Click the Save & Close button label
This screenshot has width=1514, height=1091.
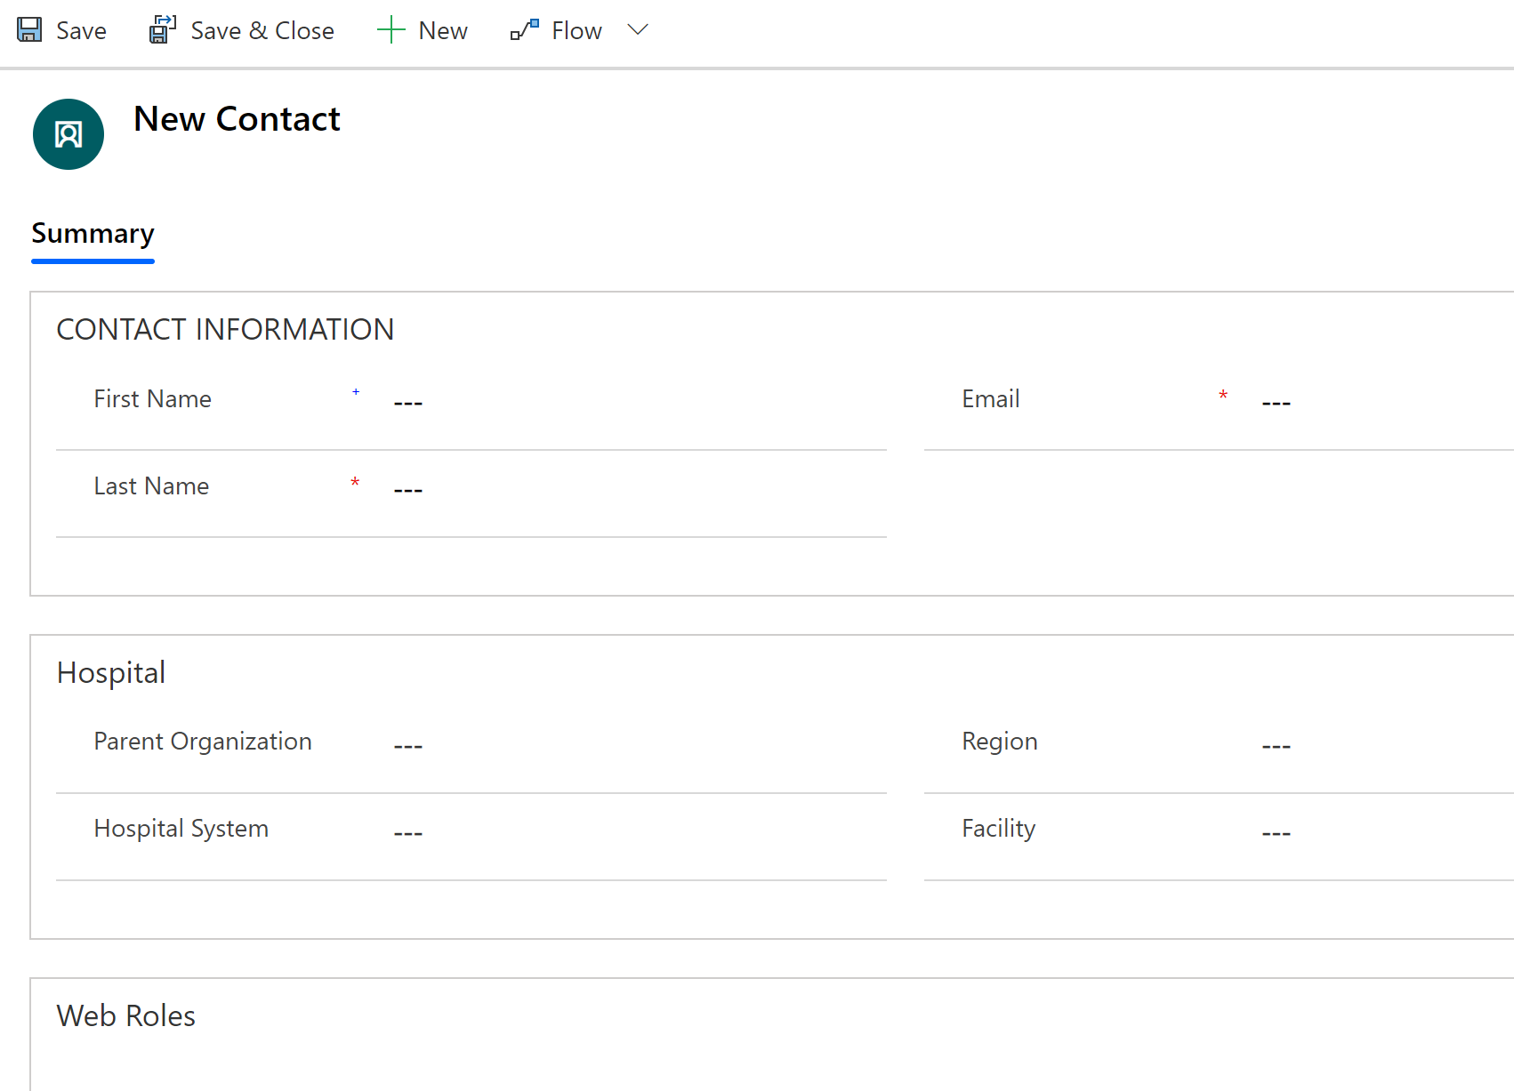(x=262, y=31)
